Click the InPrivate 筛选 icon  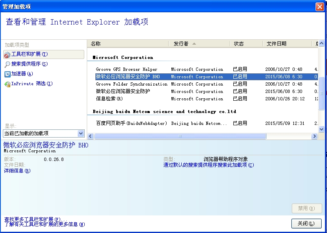pyautogui.click(x=7, y=84)
